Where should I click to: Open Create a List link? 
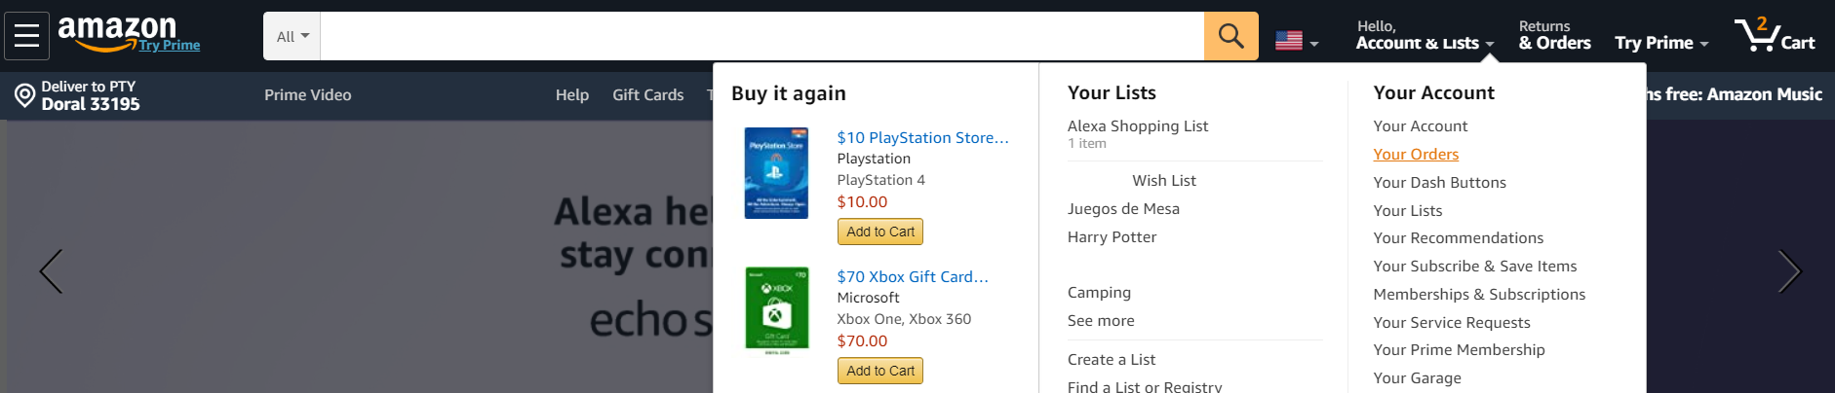[1112, 360]
